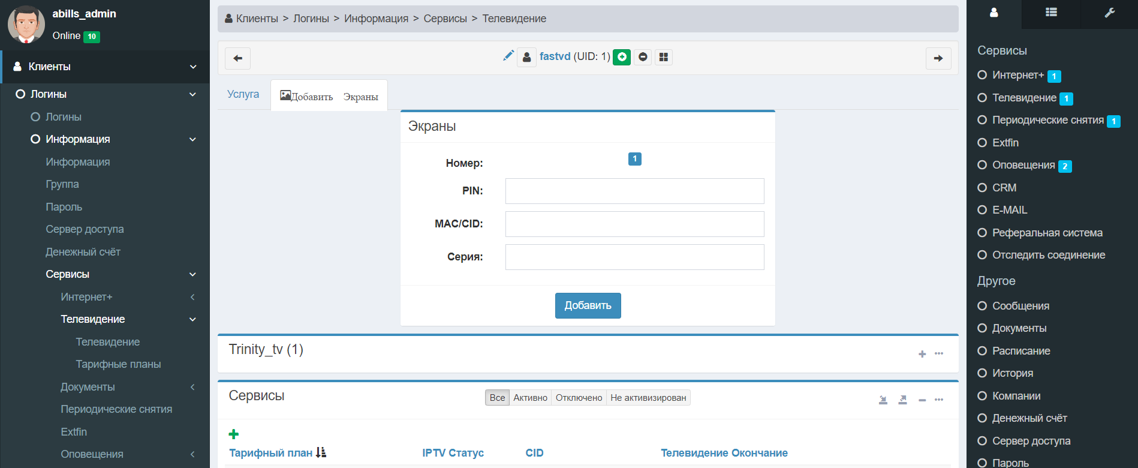This screenshot has height=468, width=1138.
Task: Collapse the Телевидение sidebar submenu
Action: [x=192, y=319]
